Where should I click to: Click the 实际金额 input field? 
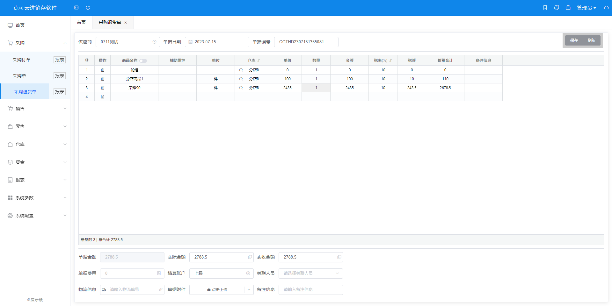[x=222, y=257]
